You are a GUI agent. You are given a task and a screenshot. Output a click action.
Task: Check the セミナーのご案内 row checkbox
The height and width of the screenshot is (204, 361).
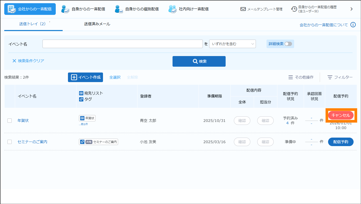[x=10, y=142]
